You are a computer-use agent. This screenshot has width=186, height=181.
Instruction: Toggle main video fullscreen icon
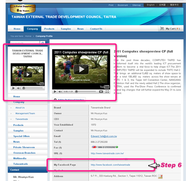tap(107, 92)
